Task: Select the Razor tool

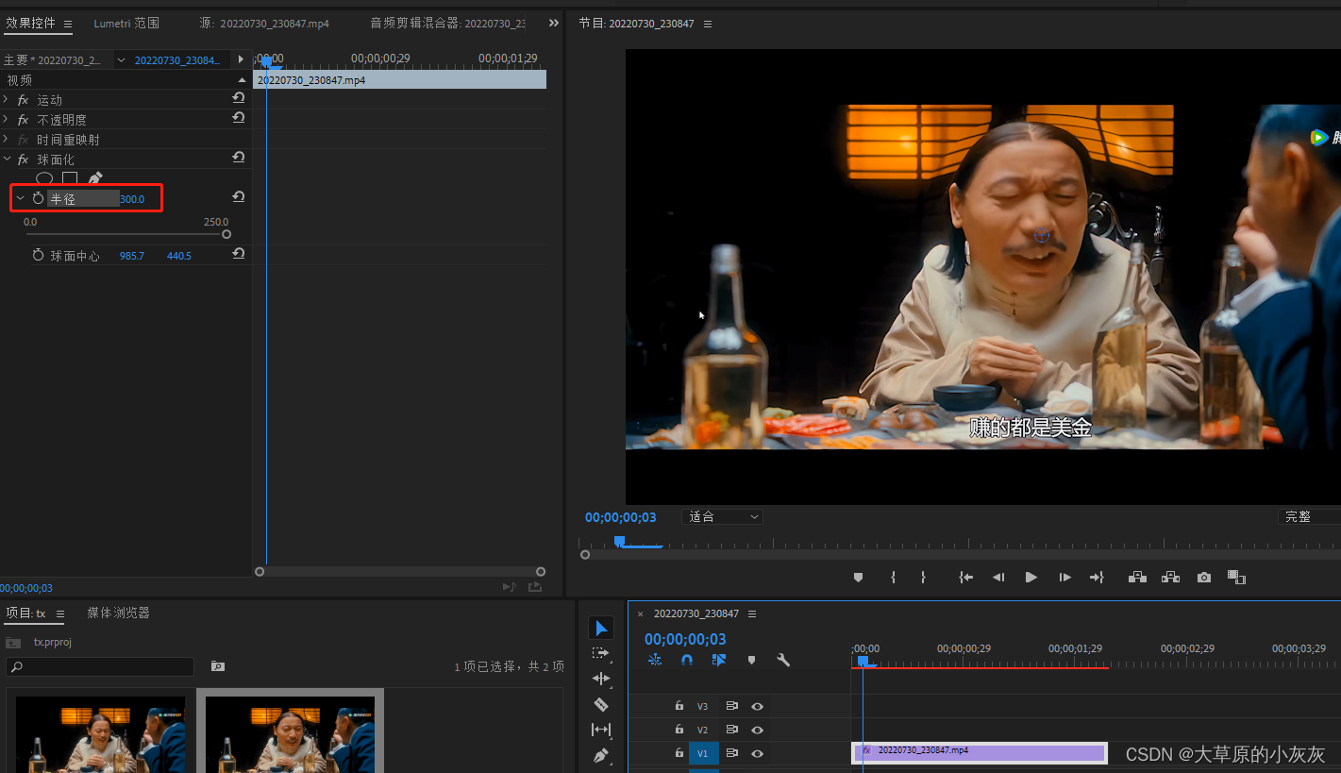Action: [x=601, y=704]
